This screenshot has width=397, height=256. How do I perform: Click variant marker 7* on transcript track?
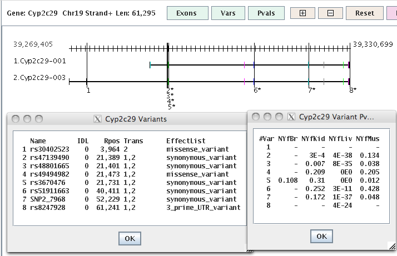click(x=311, y=89)
